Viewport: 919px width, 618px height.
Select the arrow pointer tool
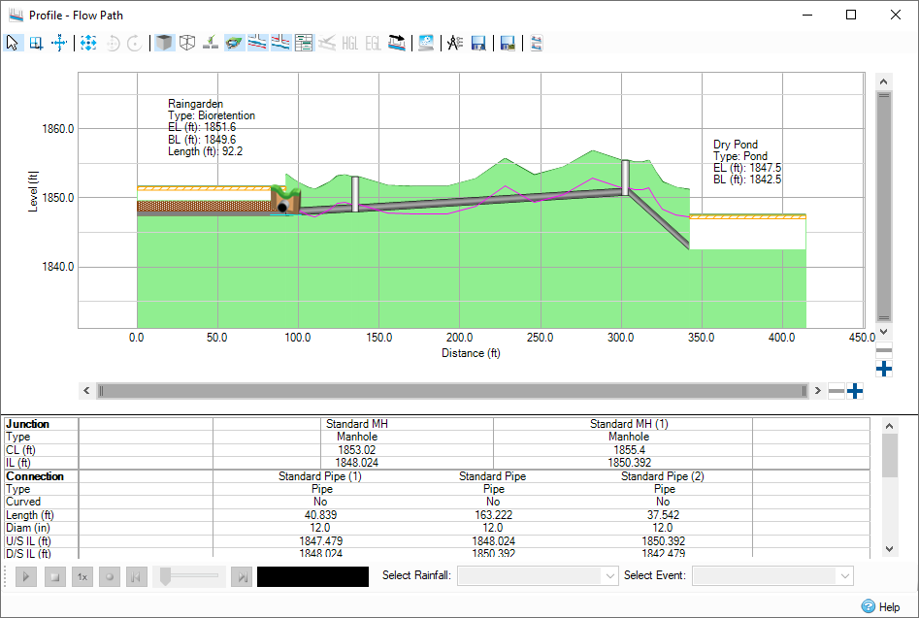[13, 43]
